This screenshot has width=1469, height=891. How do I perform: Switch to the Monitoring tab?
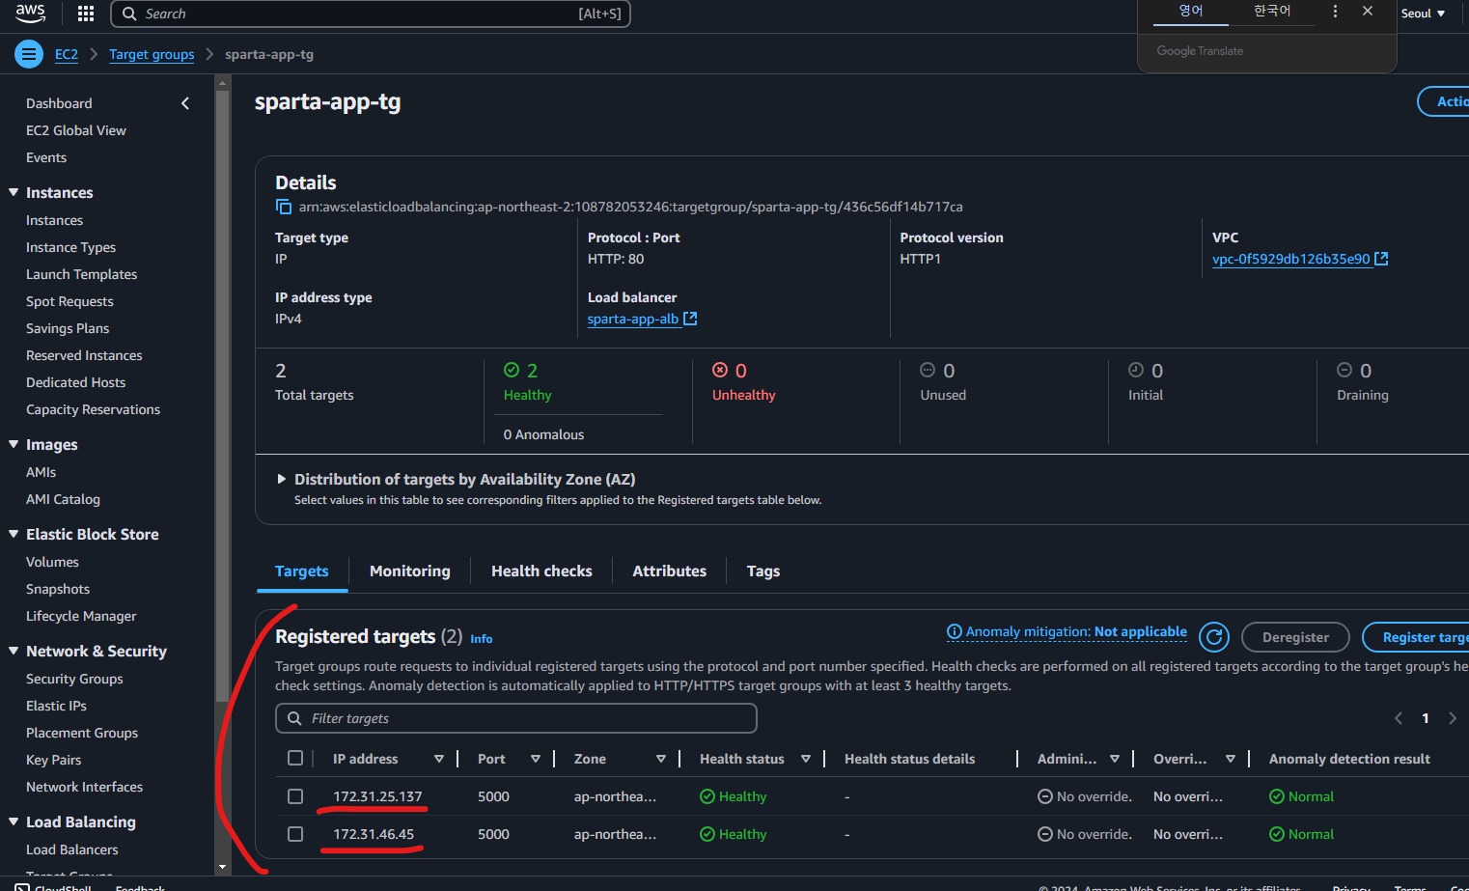click(x=410, y=571)
